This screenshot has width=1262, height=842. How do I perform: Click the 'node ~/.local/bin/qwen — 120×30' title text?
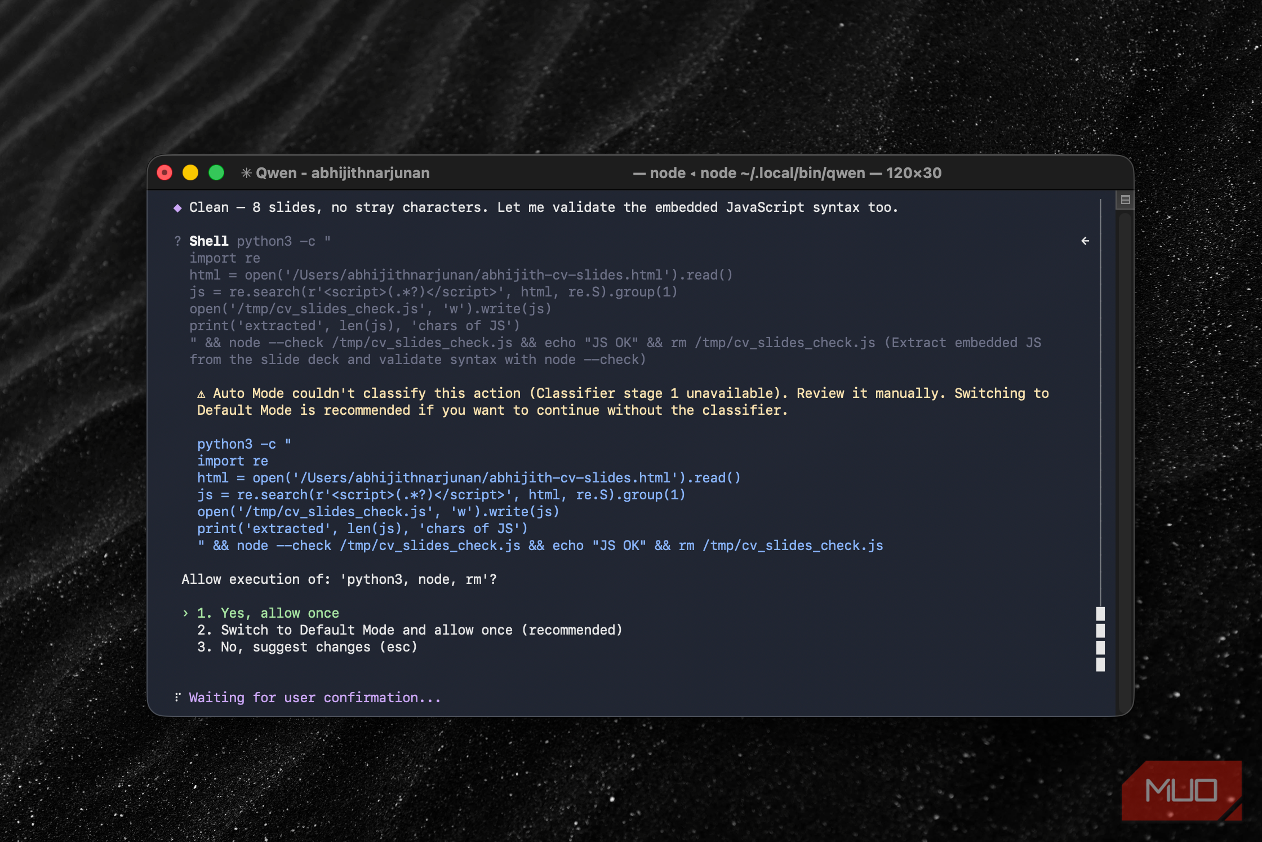click(x=820, y=173)
